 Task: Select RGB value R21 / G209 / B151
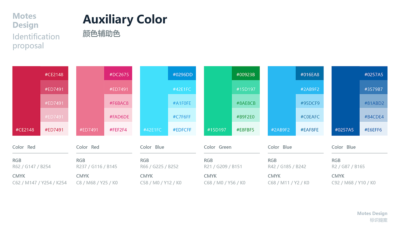[x=223, y=167]
